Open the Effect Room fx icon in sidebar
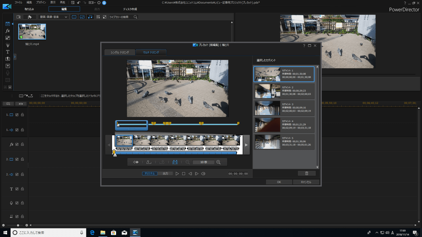This screenshot has height=237, width=422. coord(8,31)
